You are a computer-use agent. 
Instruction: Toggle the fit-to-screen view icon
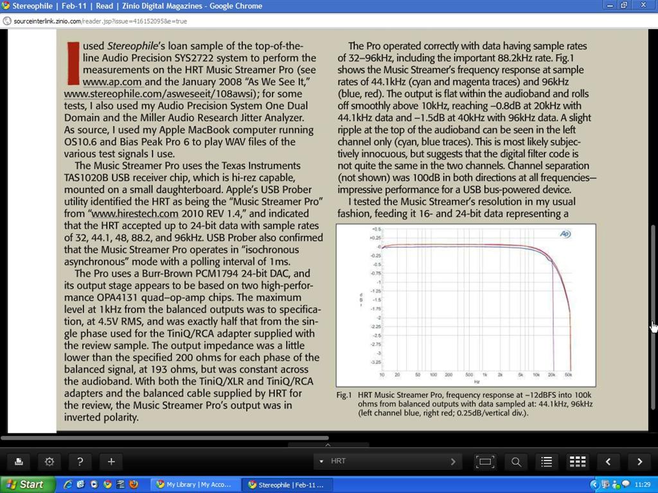coord(485,462)
